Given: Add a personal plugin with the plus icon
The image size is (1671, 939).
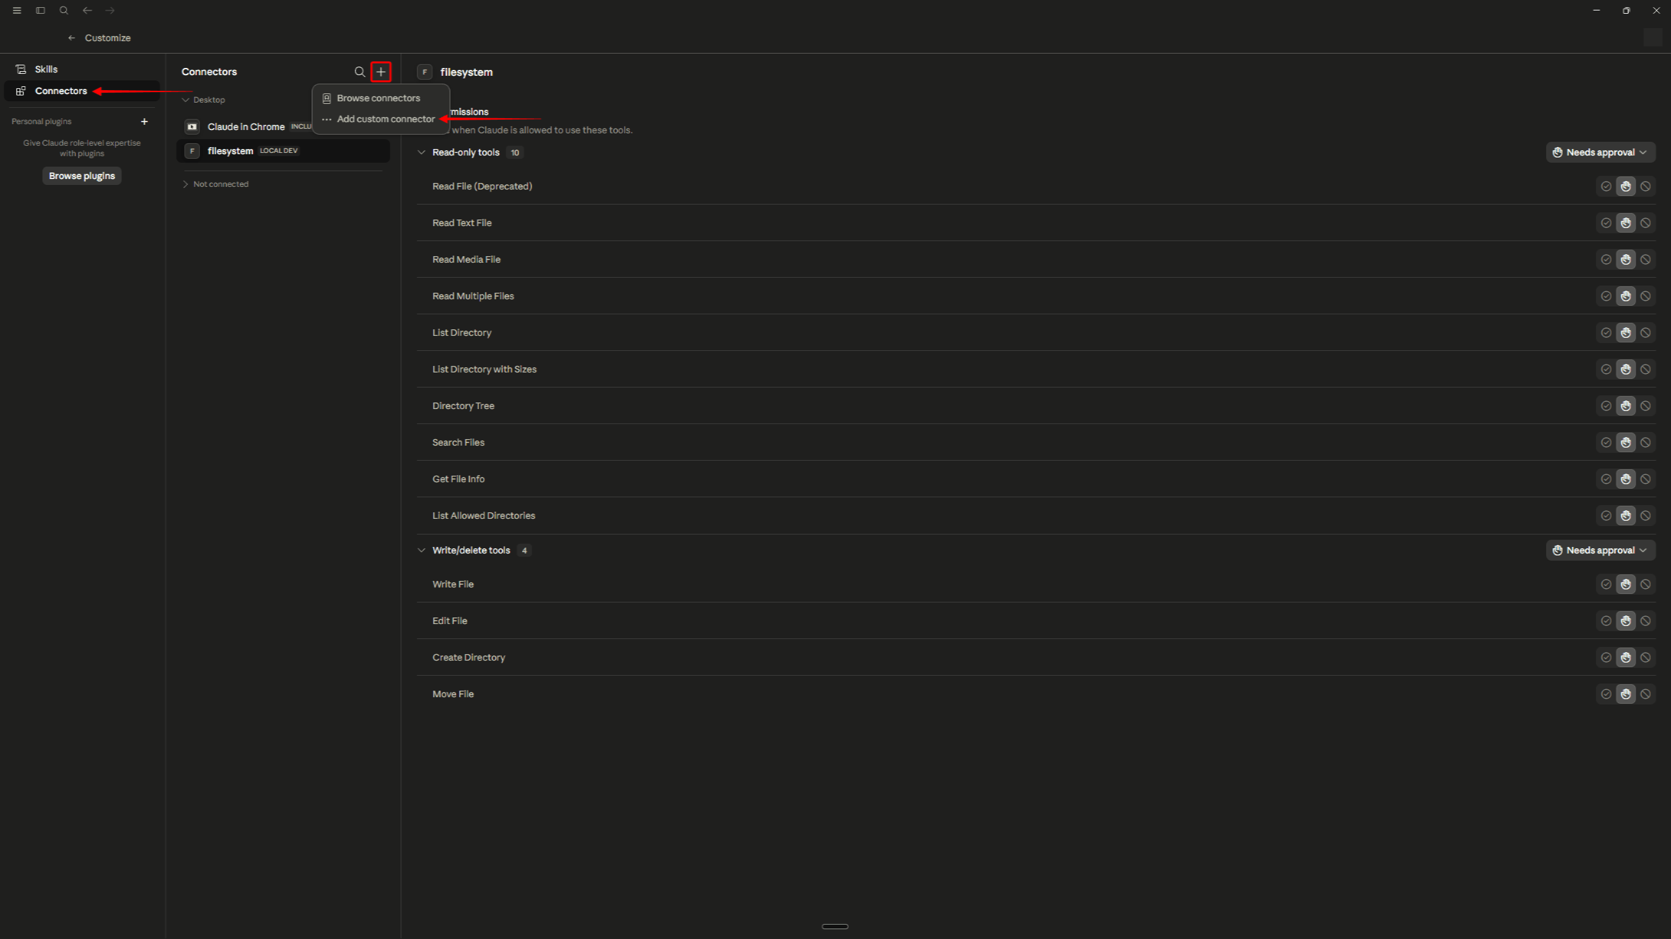Looking at the screenshot, I should coord(144,122).
